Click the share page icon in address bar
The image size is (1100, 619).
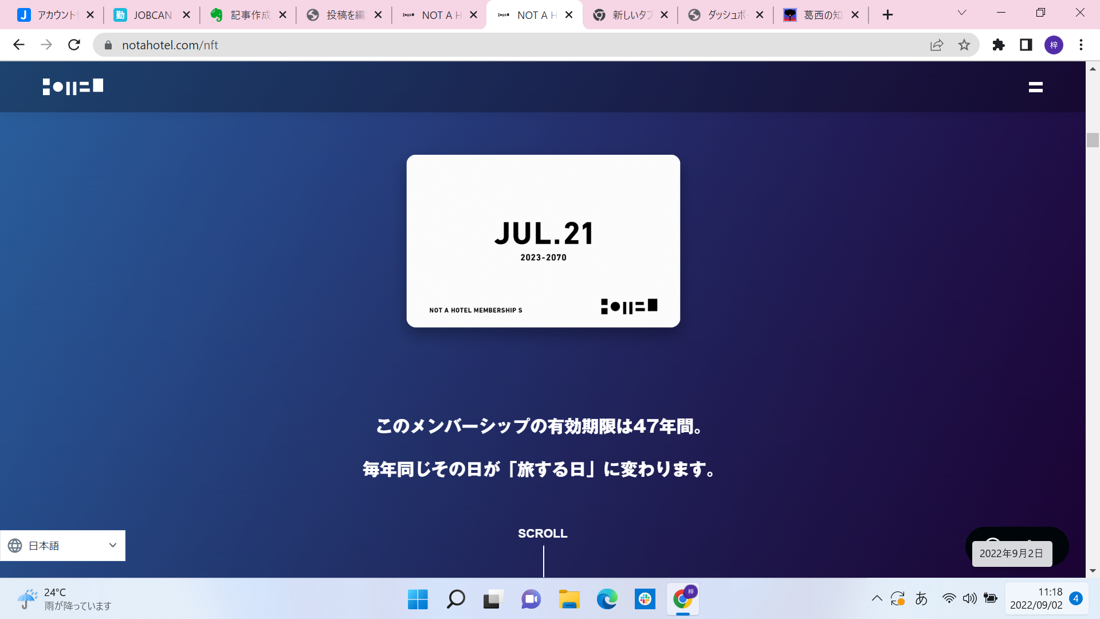[937, 45]
